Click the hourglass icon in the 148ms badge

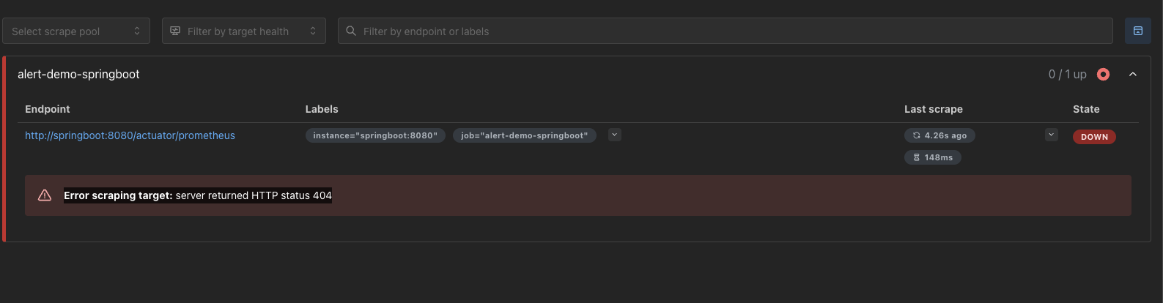(916, 157)
